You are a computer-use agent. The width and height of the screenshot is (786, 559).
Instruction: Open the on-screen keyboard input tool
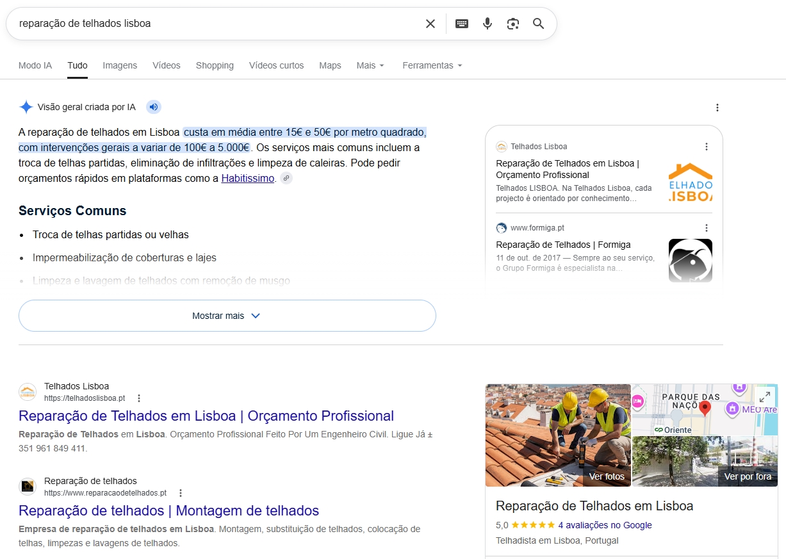pyautogui.click(x=462, y=24)
